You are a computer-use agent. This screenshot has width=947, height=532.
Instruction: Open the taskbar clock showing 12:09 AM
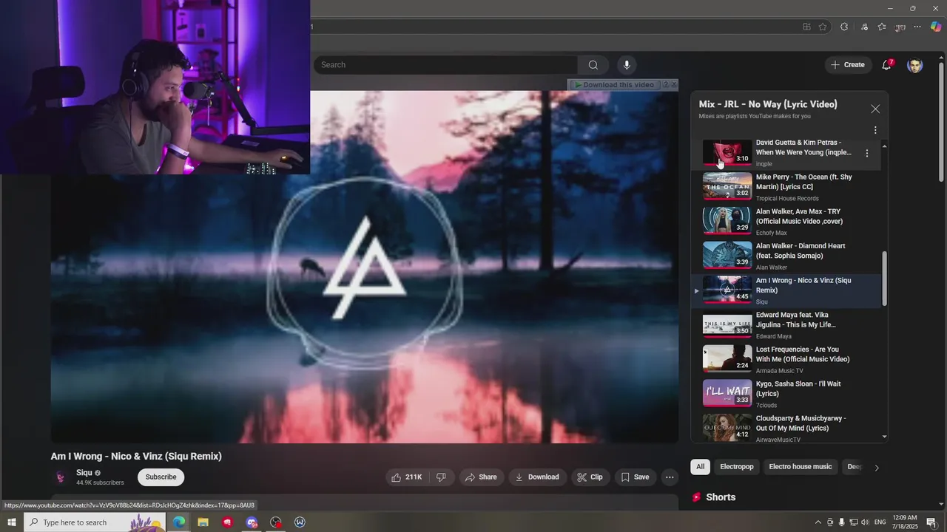click(906, 522)
